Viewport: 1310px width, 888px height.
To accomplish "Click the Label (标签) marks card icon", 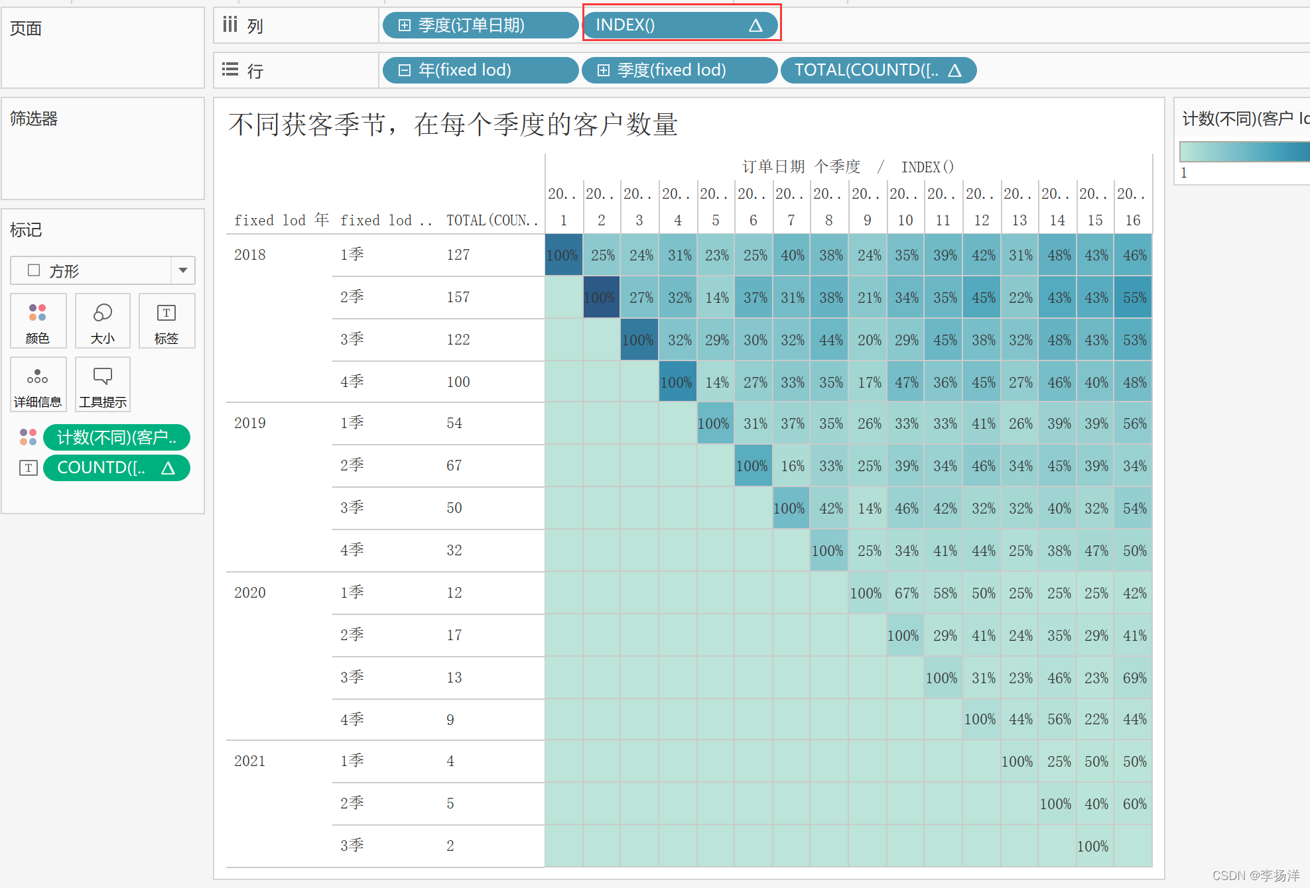I will click(166, 320).
